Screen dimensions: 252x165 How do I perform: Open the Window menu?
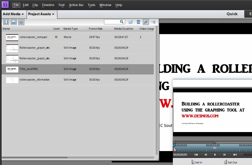pos(105,5)
